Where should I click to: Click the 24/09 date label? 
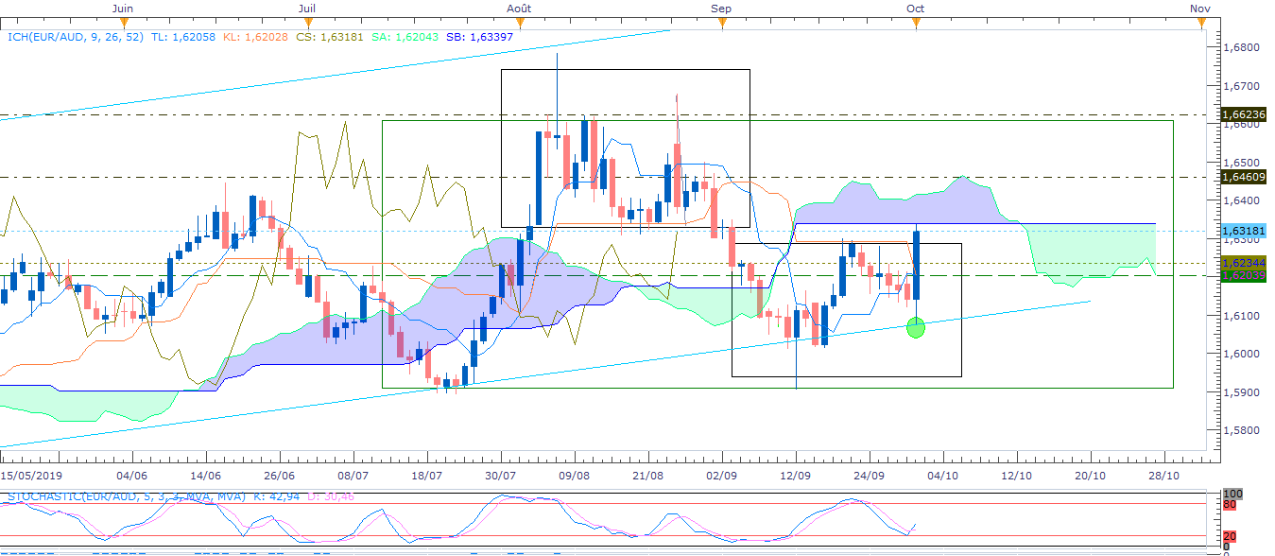tap(870, 476)
